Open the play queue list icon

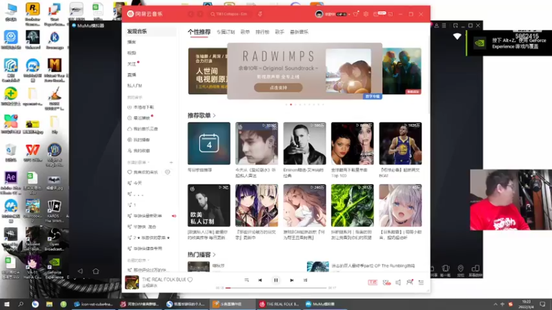pos(421,282)
